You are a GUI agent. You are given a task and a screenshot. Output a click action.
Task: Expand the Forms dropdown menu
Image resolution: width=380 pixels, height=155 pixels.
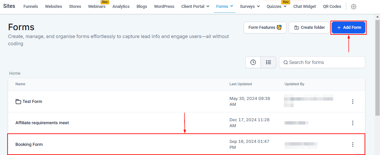225,7
